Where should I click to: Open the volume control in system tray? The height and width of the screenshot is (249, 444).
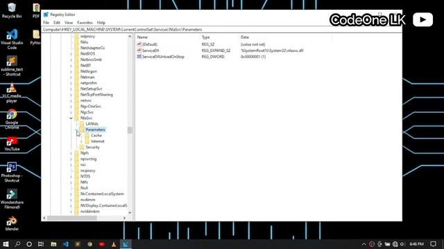(x=402, y=244)
